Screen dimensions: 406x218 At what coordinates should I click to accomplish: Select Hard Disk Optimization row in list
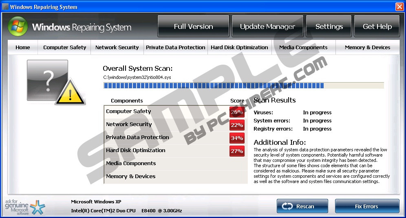click(176, 151)
